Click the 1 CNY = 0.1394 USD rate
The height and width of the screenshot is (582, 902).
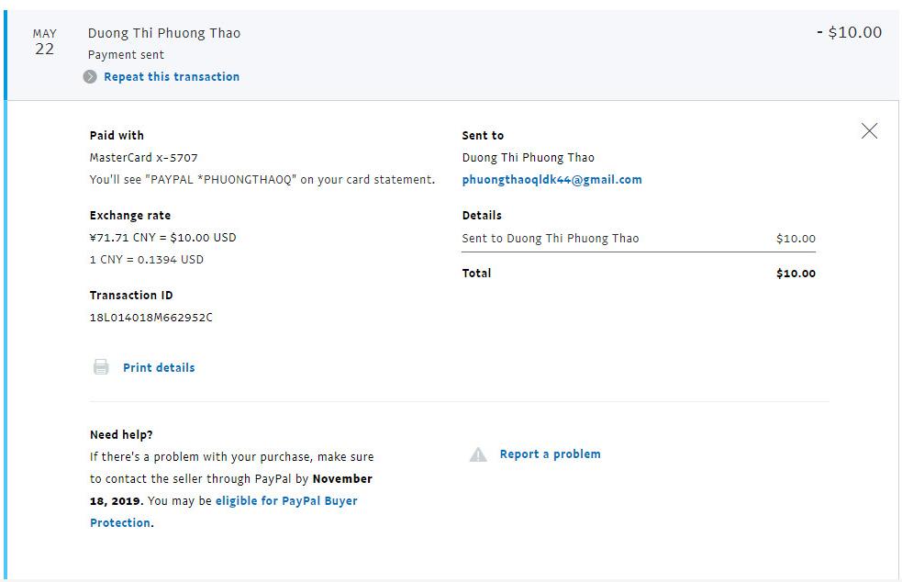click(147, 259)
